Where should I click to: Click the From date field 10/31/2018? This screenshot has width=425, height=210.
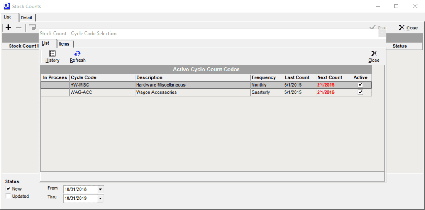[80, 189]
